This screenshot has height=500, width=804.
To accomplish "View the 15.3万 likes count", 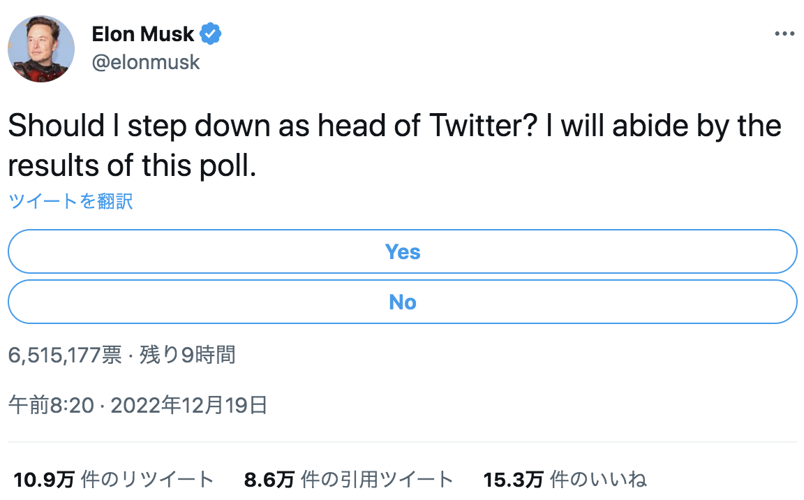I will 513,480.
